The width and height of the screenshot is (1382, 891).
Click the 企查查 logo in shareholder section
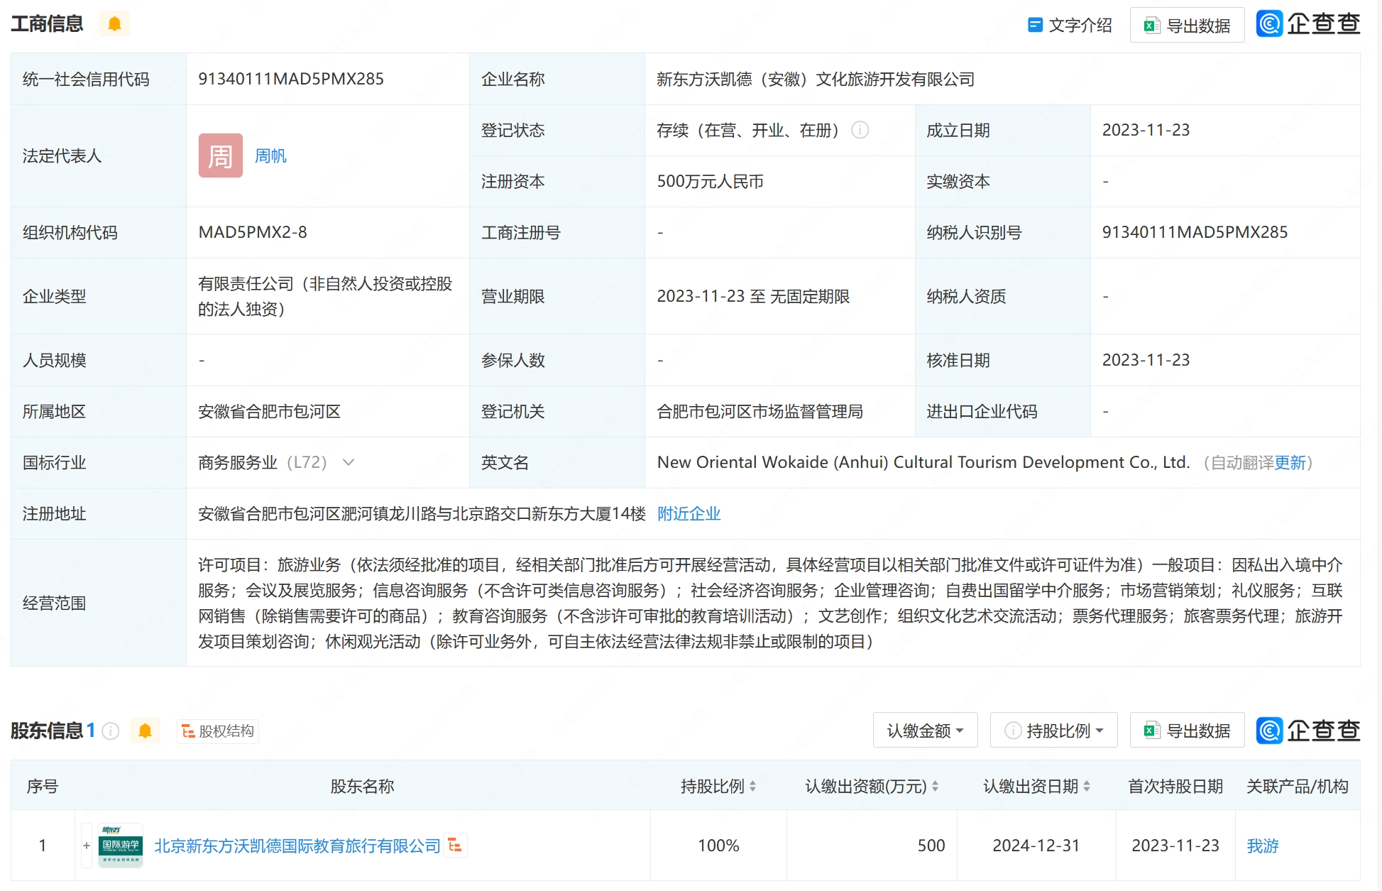click(x=1308, y=731)
